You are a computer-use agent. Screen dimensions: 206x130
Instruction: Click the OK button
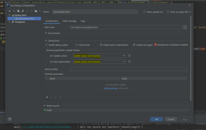click(x=156, y=119)
